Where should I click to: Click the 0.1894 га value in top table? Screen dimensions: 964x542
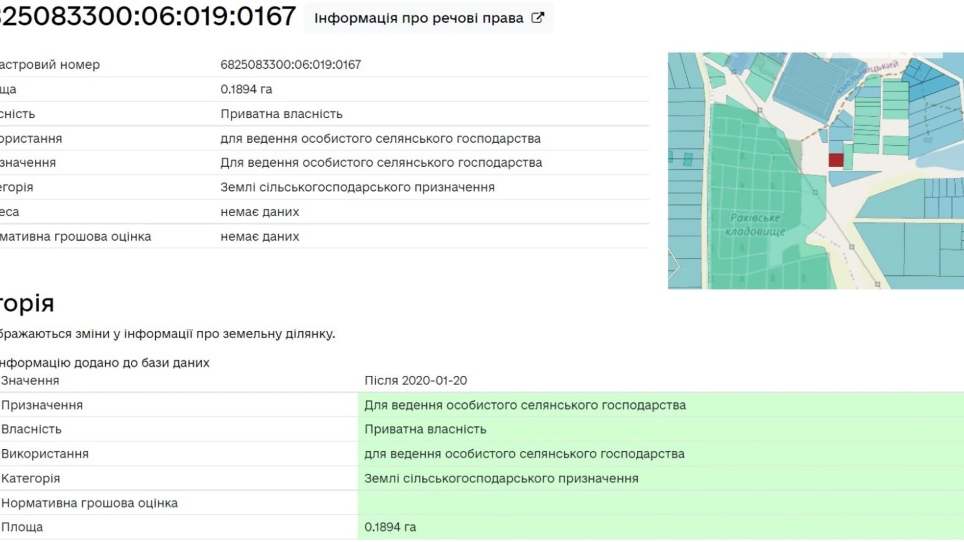point(246,89)
